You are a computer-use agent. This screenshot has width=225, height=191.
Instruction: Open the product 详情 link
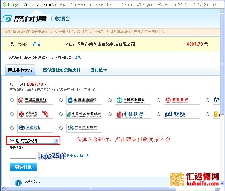click(x=36, y=44)
